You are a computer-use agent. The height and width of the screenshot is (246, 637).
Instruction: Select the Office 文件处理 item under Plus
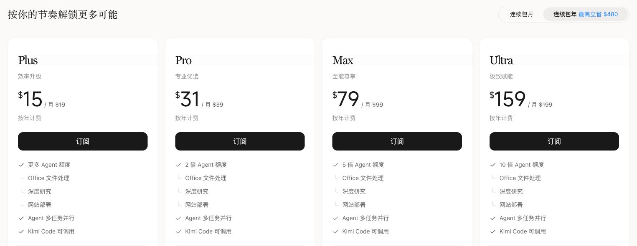48,178
